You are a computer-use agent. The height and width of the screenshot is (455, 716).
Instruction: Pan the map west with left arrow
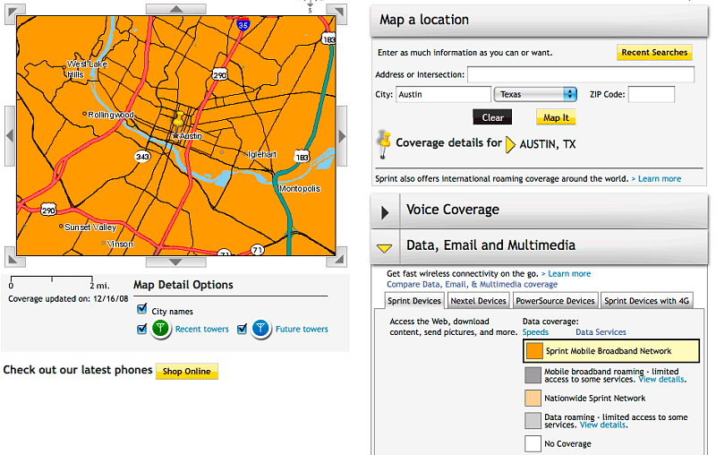(x=10, y=135)
